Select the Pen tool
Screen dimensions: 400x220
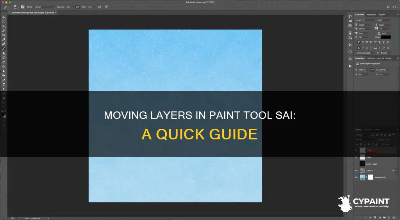(4, 80)
